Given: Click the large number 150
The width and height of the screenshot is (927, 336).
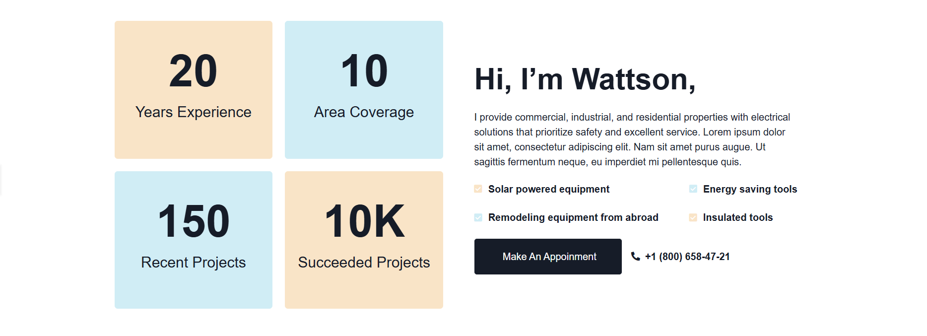Looking at the screenshot, I should pyautogui.click(x=193, y=221).
